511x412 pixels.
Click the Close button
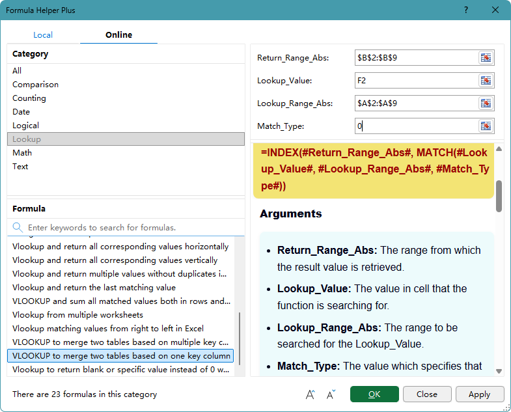tap(427, 394)
